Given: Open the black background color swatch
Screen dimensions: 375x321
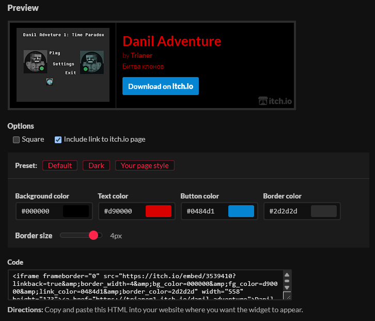Looking at the screenshot, I should pos(76,211).
